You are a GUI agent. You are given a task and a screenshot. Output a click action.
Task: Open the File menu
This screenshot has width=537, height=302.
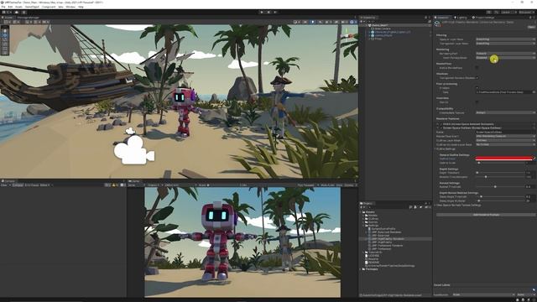tap(3, 7)
